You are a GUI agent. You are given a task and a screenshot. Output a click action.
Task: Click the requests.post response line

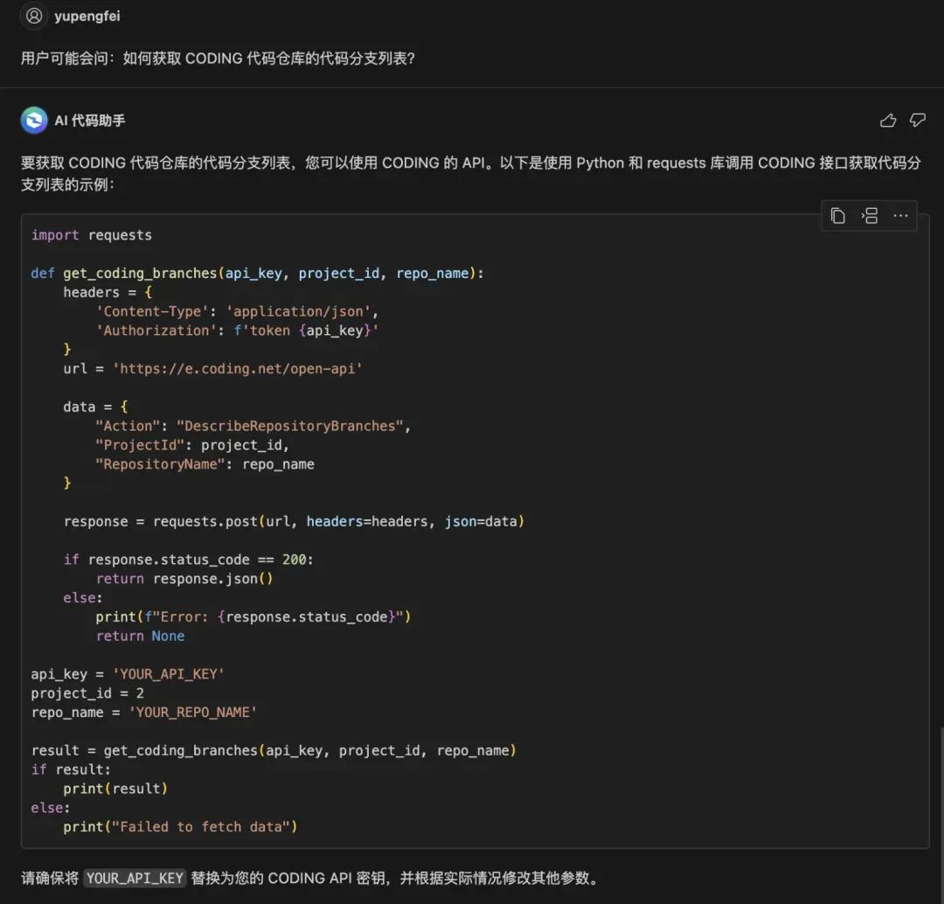[x=294, y=522]
